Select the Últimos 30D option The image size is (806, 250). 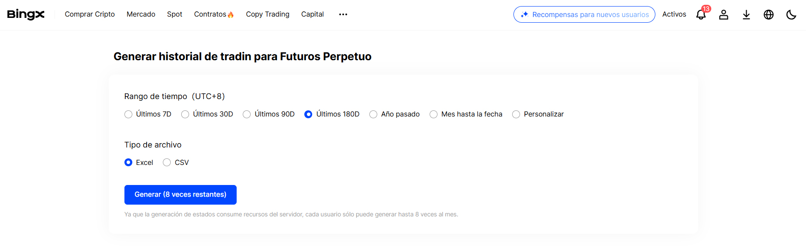185,114
